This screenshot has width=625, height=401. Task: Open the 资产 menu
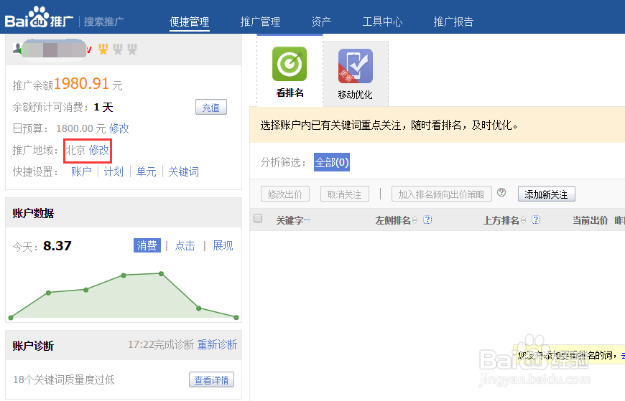[x=321, y=22]
